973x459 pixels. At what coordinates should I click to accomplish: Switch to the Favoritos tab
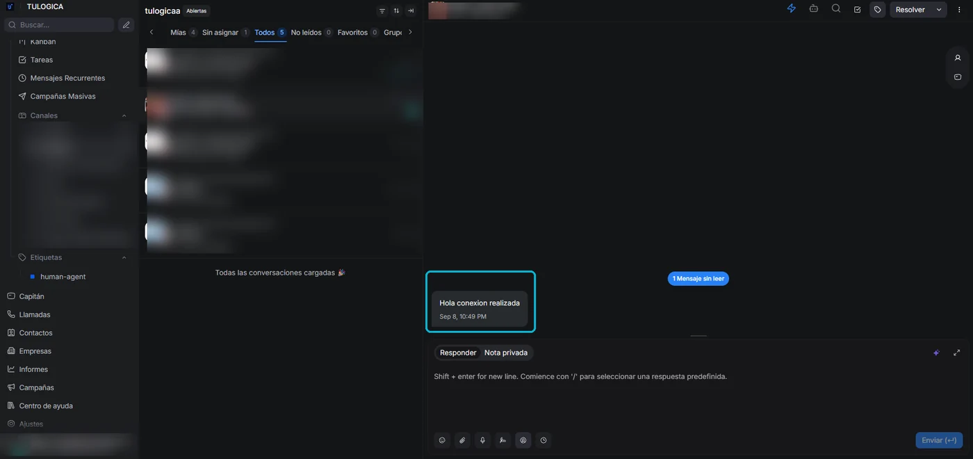pyautogui.click(x=358, y=32)
